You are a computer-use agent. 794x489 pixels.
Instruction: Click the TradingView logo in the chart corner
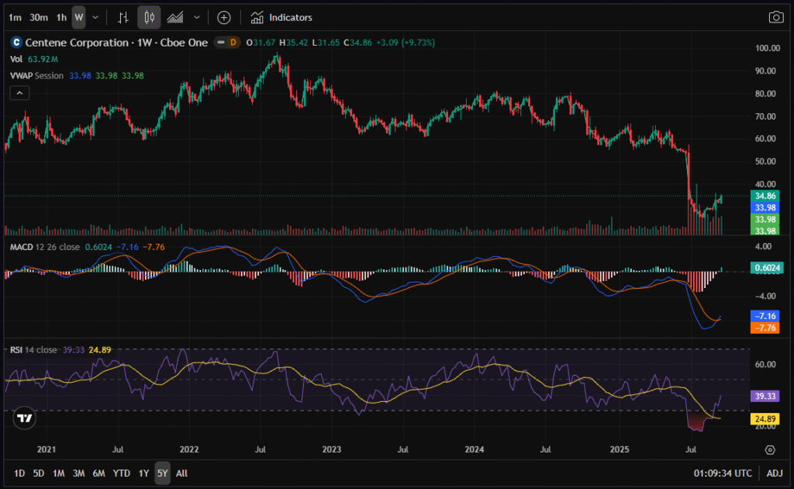(x=25, y=418)
